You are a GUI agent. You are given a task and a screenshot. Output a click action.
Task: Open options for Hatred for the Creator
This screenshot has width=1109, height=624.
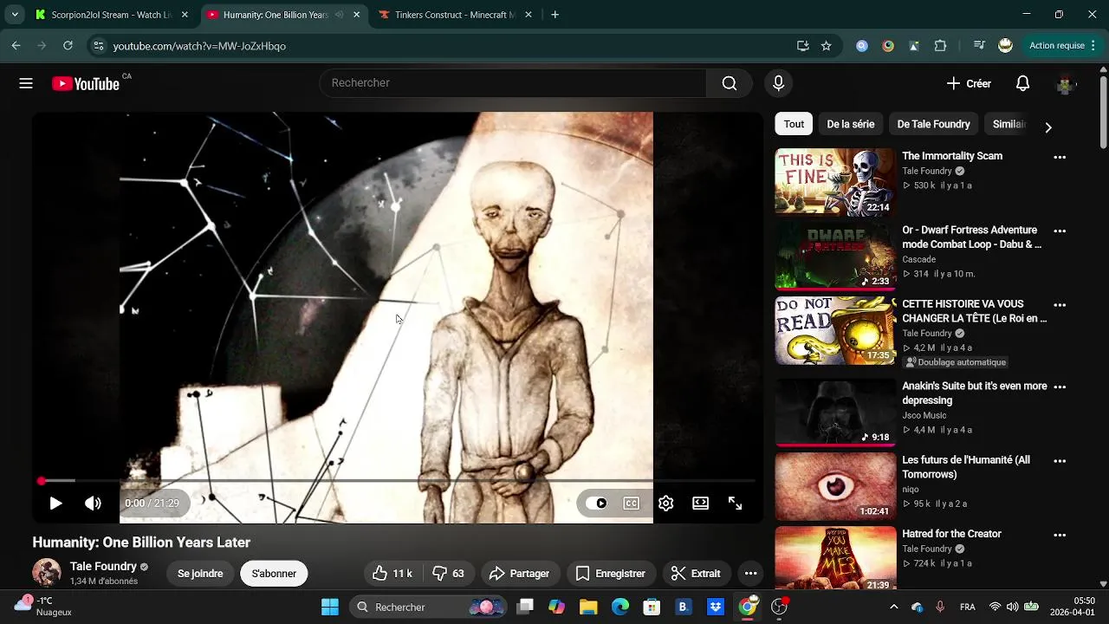pyautogui.click(x=1059, y=535)
